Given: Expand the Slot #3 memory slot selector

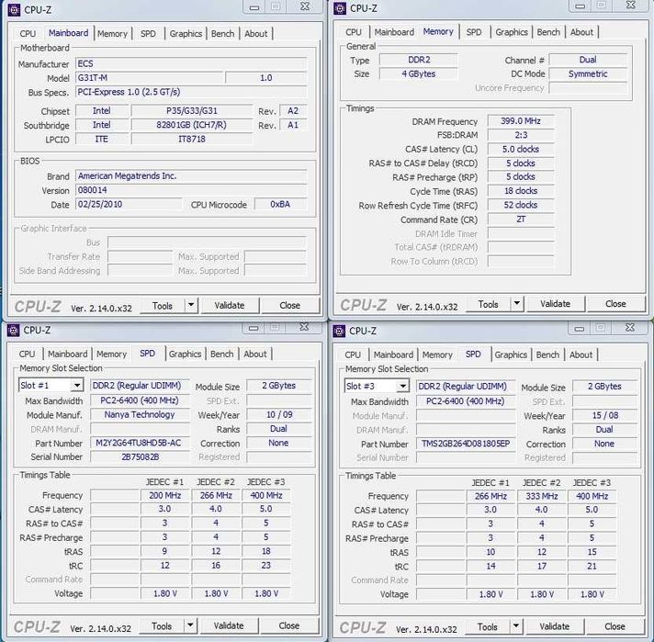Looking at the screenshot, I should (402, 386).
